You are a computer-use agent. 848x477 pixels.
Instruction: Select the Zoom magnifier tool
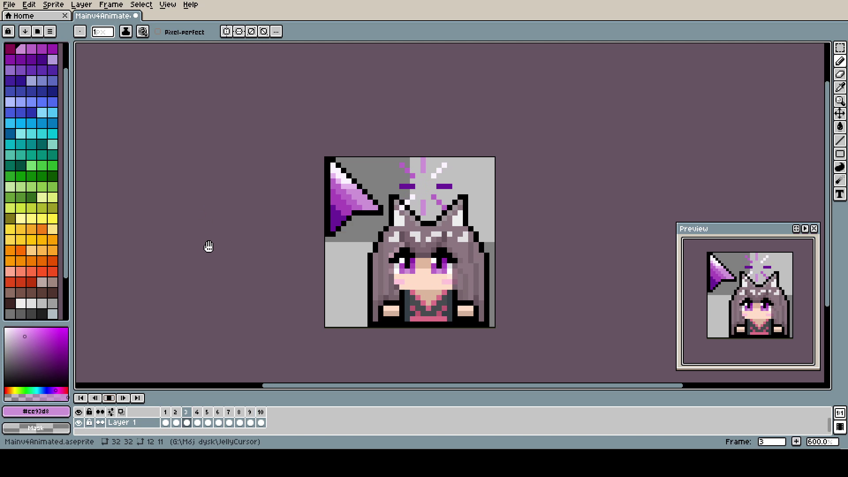(x=840, y=101)
